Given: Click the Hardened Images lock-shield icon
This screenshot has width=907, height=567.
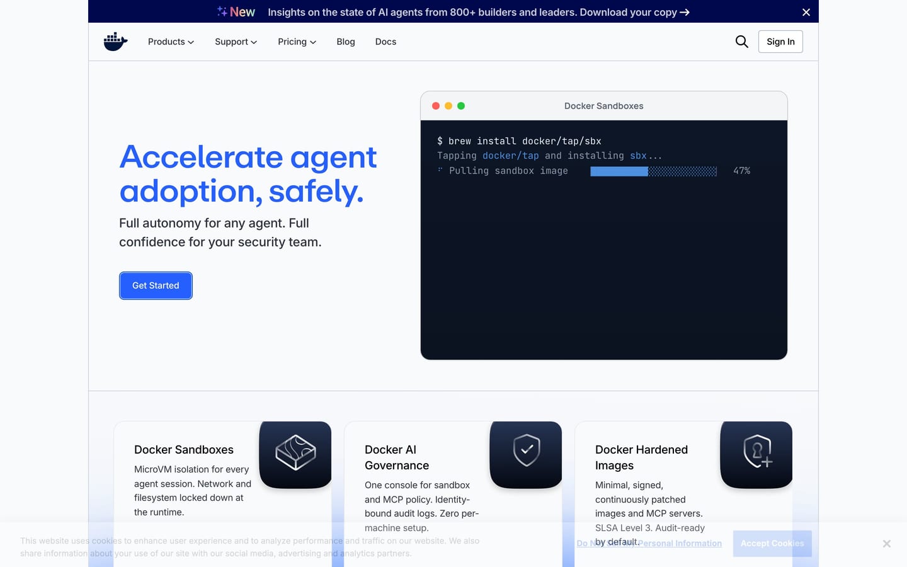Looking at the screenshot, I should 756,454.
